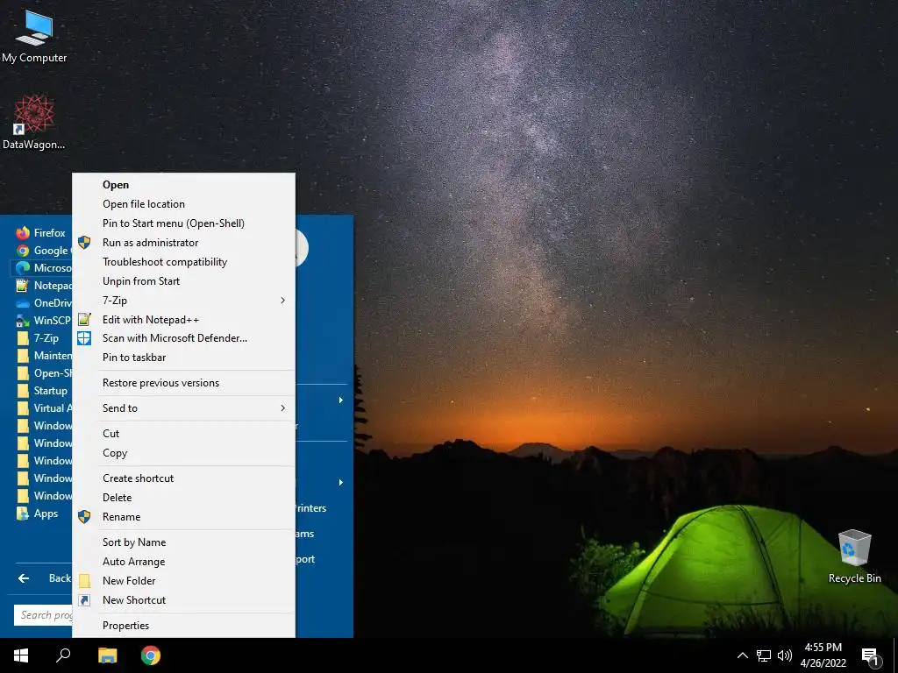The width and height of the screenshot is (898, 673).
Task: Choose Unpin from Start
Action: [x=184, y=281]
